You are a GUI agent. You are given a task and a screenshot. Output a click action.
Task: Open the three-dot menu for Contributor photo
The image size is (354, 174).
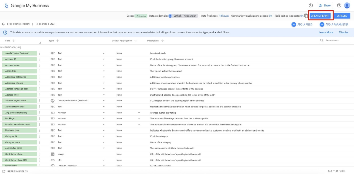39,154
